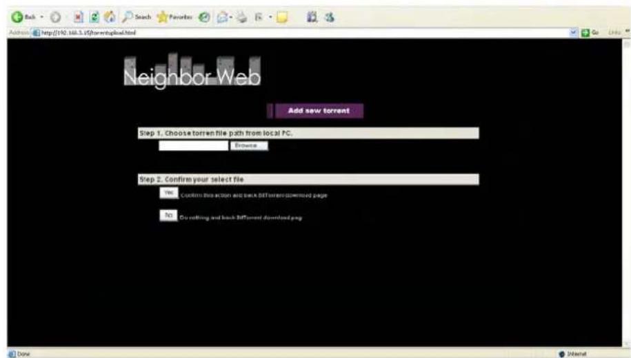Go to the Home page icon

pos(110,17)
